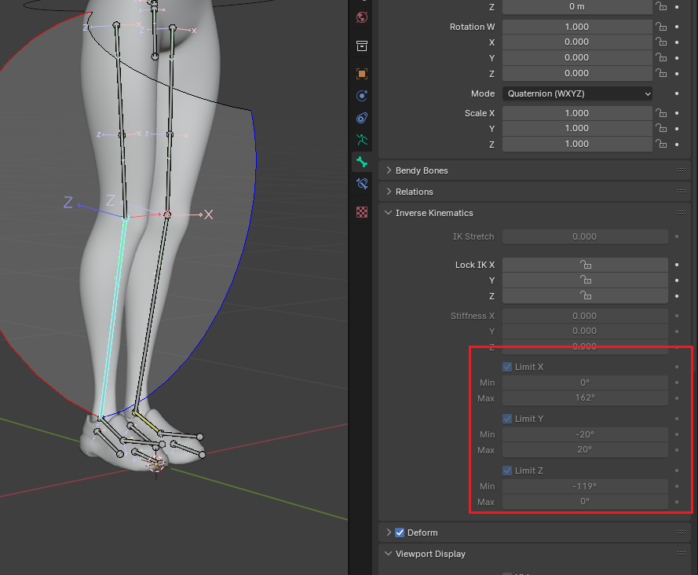This screenshot has height=575, width=698.
Task: Click the IK Stretch slider
Action: click(585, 236)
